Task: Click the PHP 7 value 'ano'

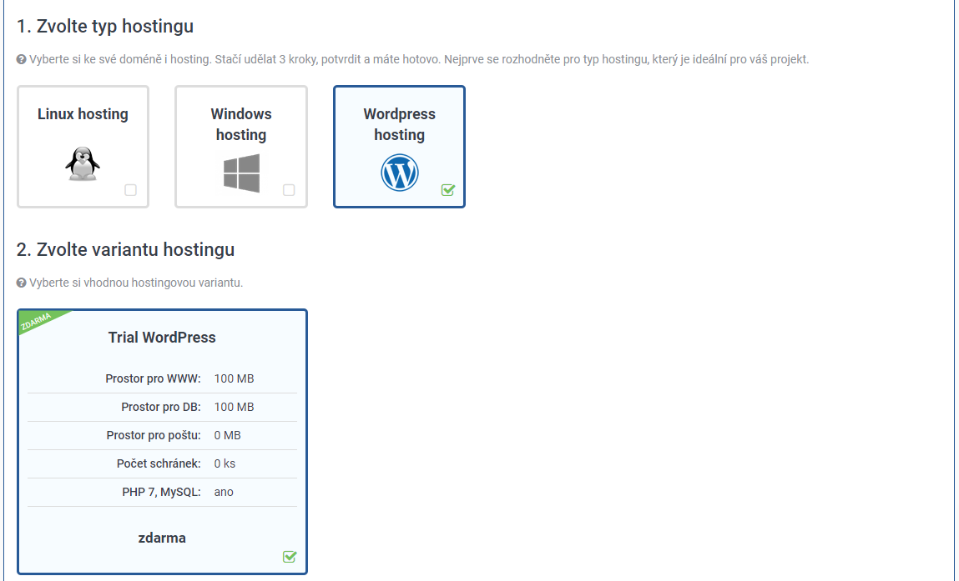Action: pos(224,493)
